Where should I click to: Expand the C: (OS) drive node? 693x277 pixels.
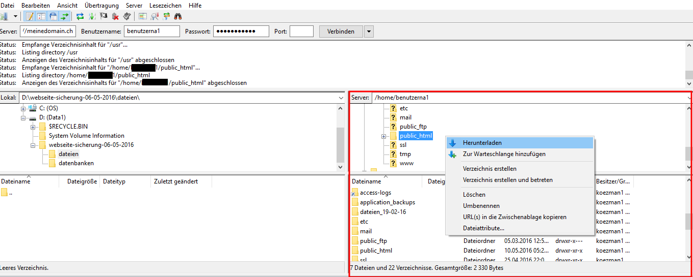pos(23,109)
